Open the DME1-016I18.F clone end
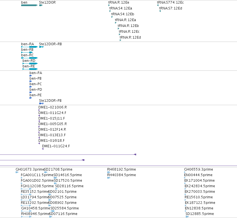This screenshot has height=218, width=237. click(x=39, y=143)
